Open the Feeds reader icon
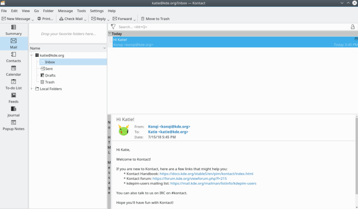This screenshot has height=209, width=358. (x=14, y=98)
